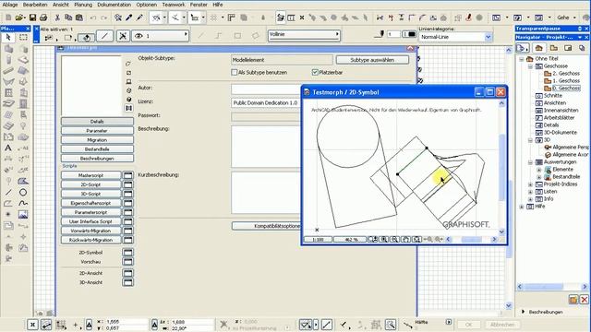This screenshot has height=332, width=591.
Task: Collapse the Auswertungen tree node
Action: 530,162
